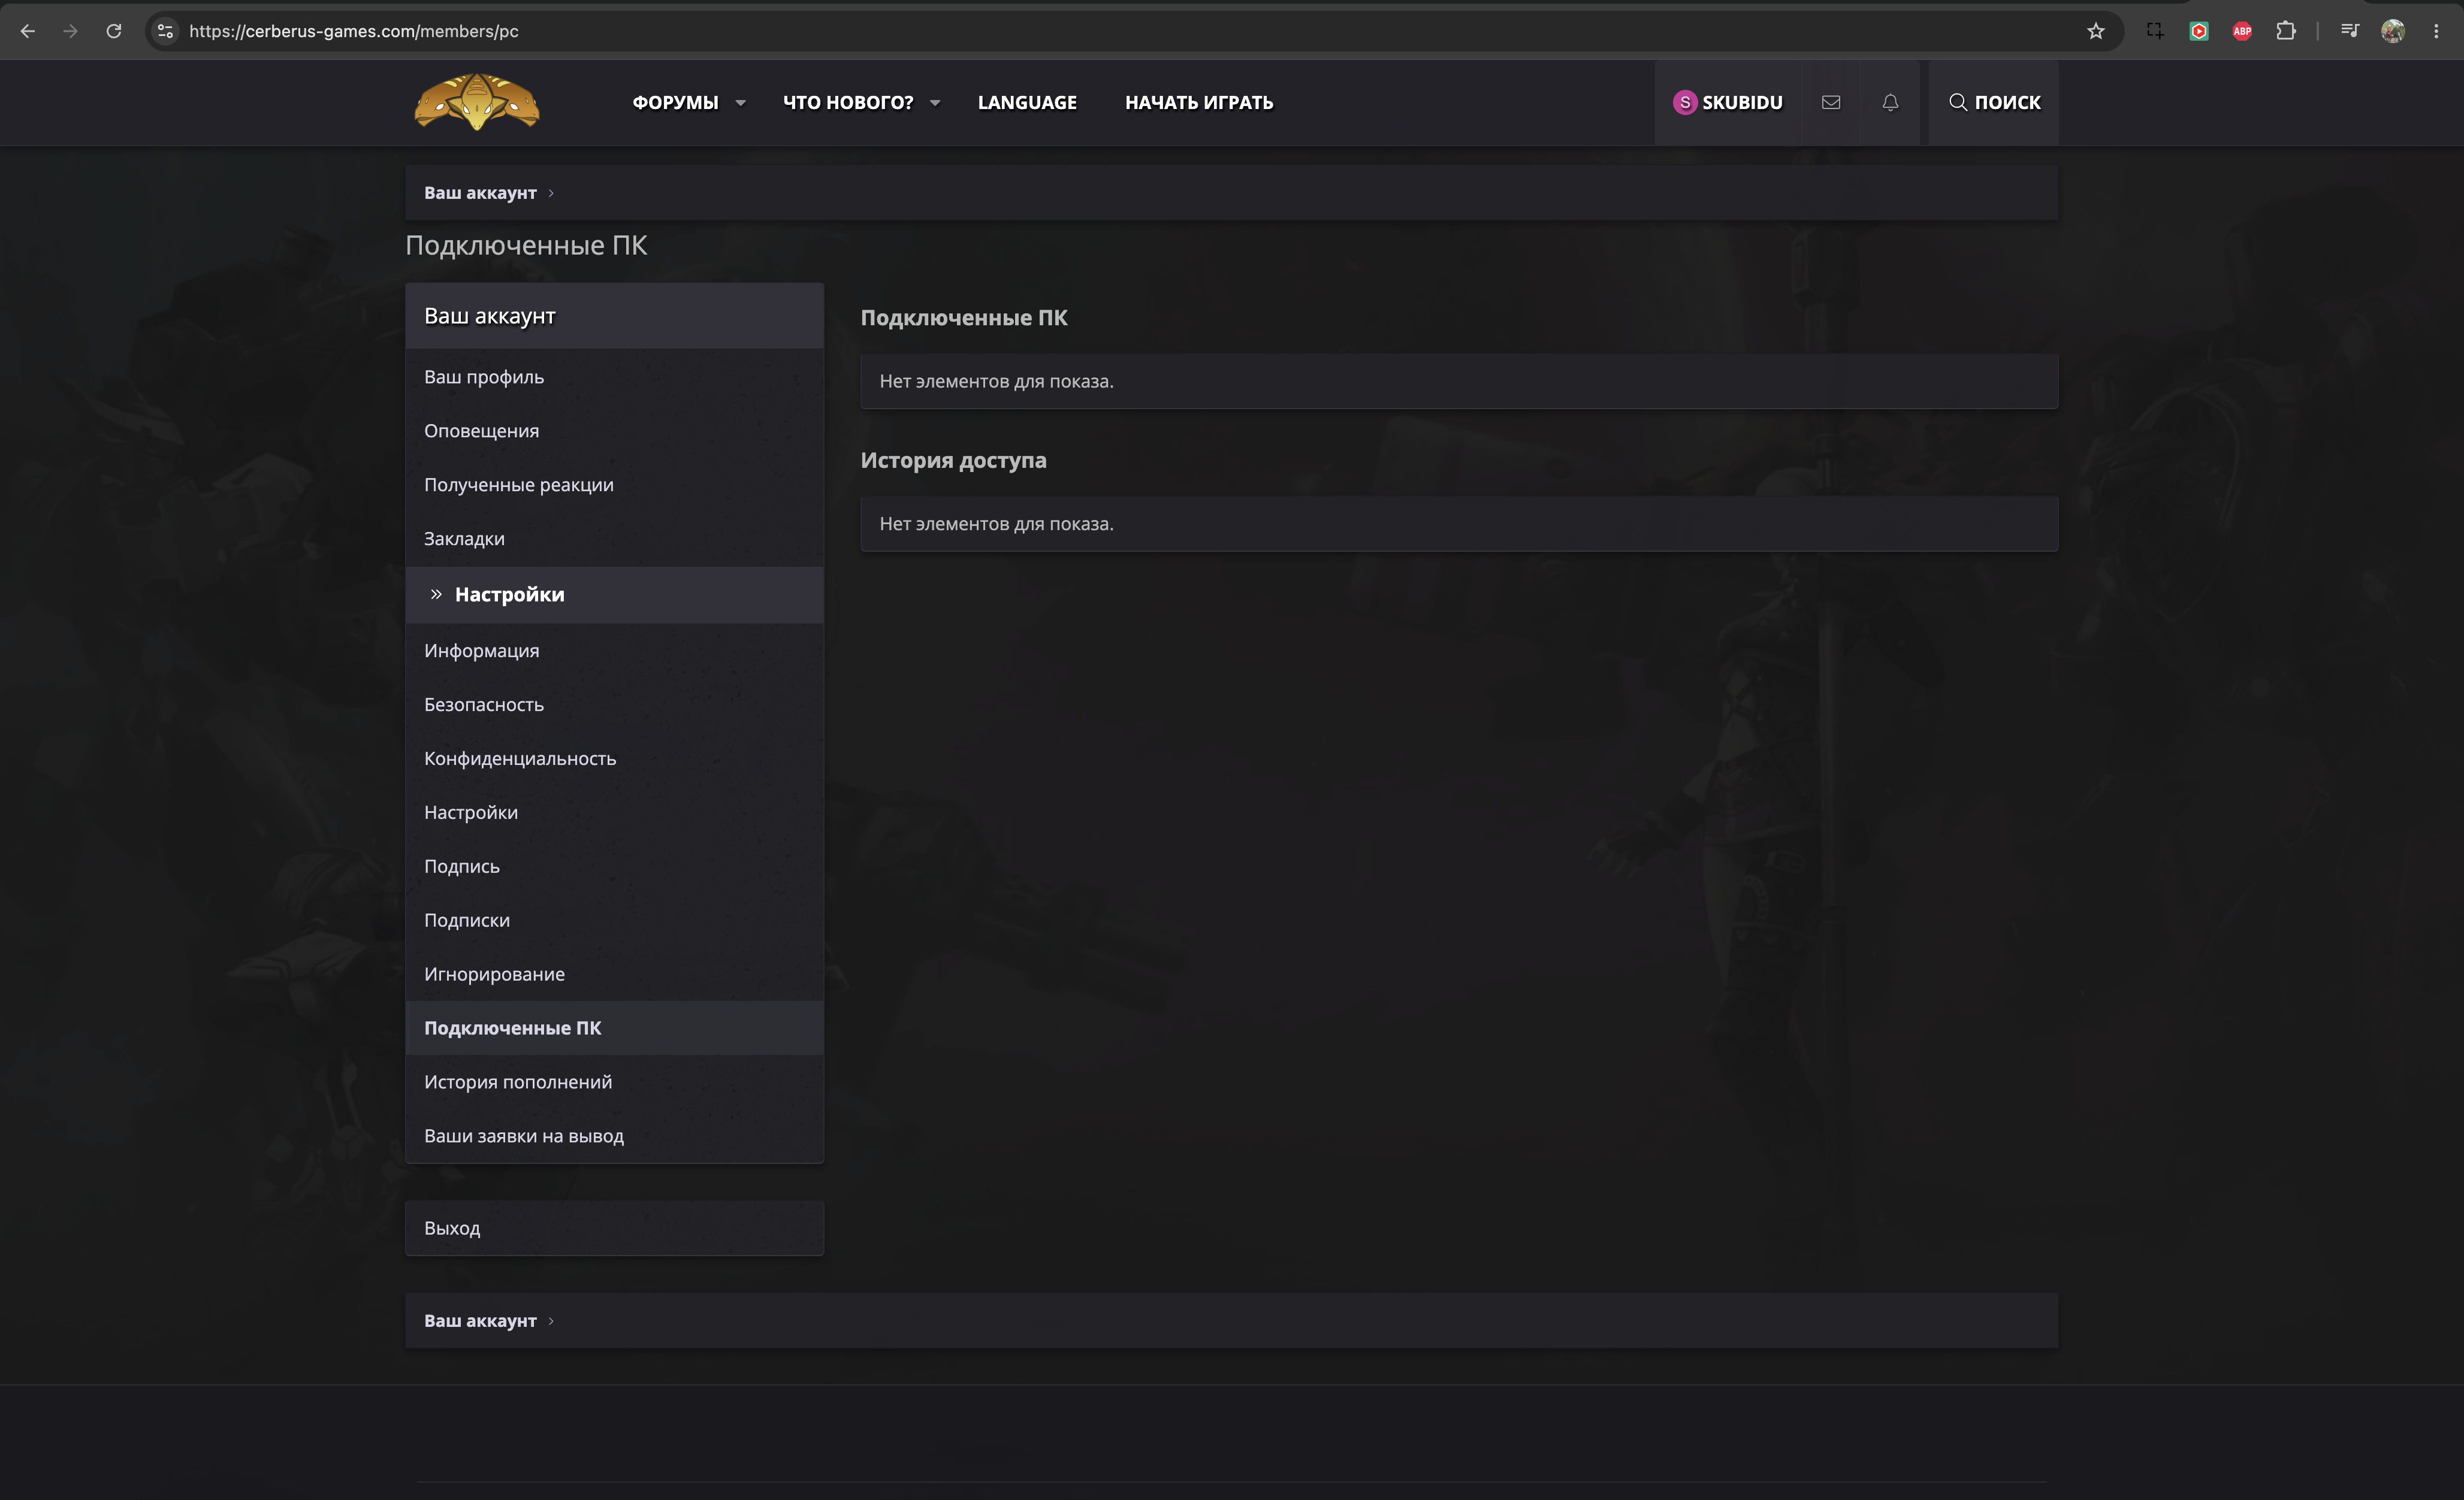The height and width of the screenshot is (1500, 2464).
Task: Open Подпись in the sidebar
Action: (x=614, y=867)
